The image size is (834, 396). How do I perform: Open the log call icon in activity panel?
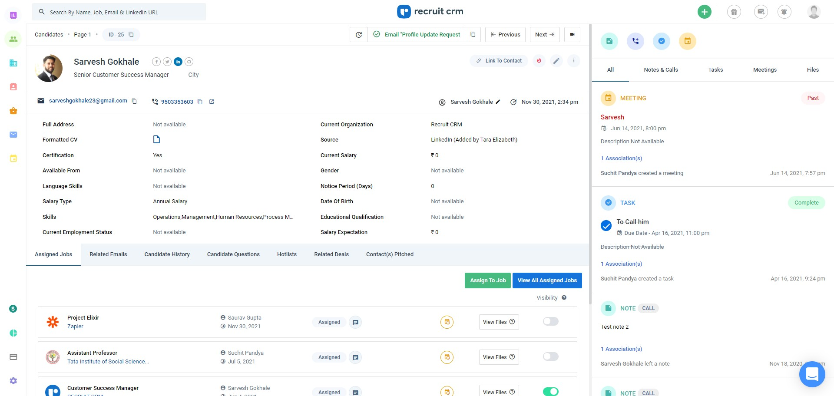click(x=635, y=41)
